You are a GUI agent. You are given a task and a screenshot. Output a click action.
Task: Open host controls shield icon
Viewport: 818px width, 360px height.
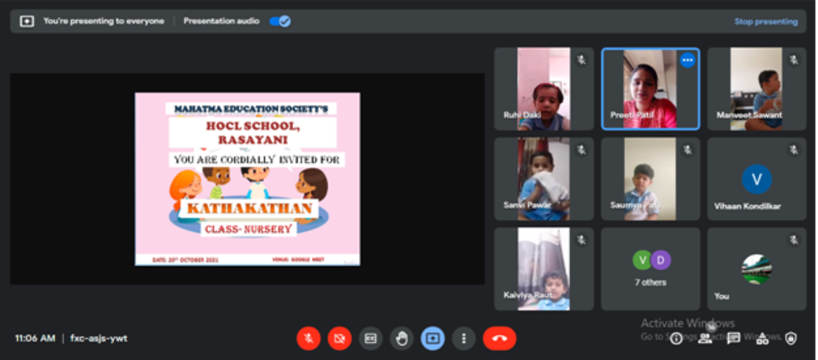coord(791,338)
